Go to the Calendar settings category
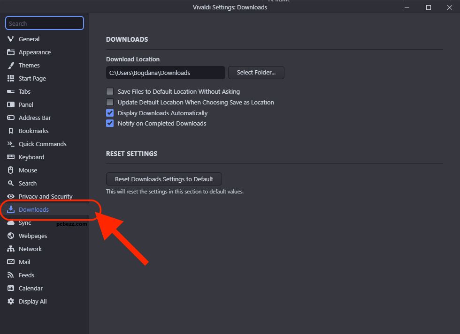The image size is (460, 334). (44, 289)
